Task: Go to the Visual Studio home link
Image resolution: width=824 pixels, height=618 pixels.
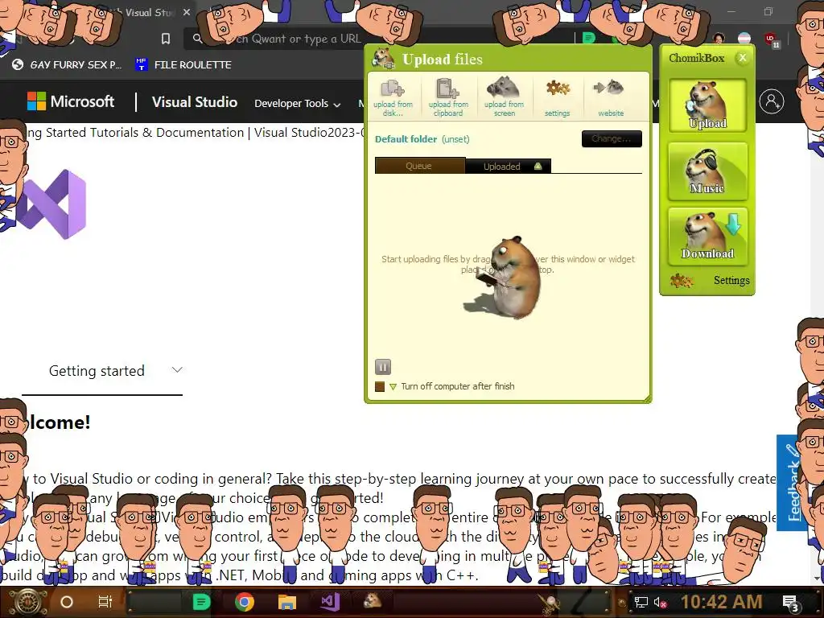Action: [x=195, y=102]
